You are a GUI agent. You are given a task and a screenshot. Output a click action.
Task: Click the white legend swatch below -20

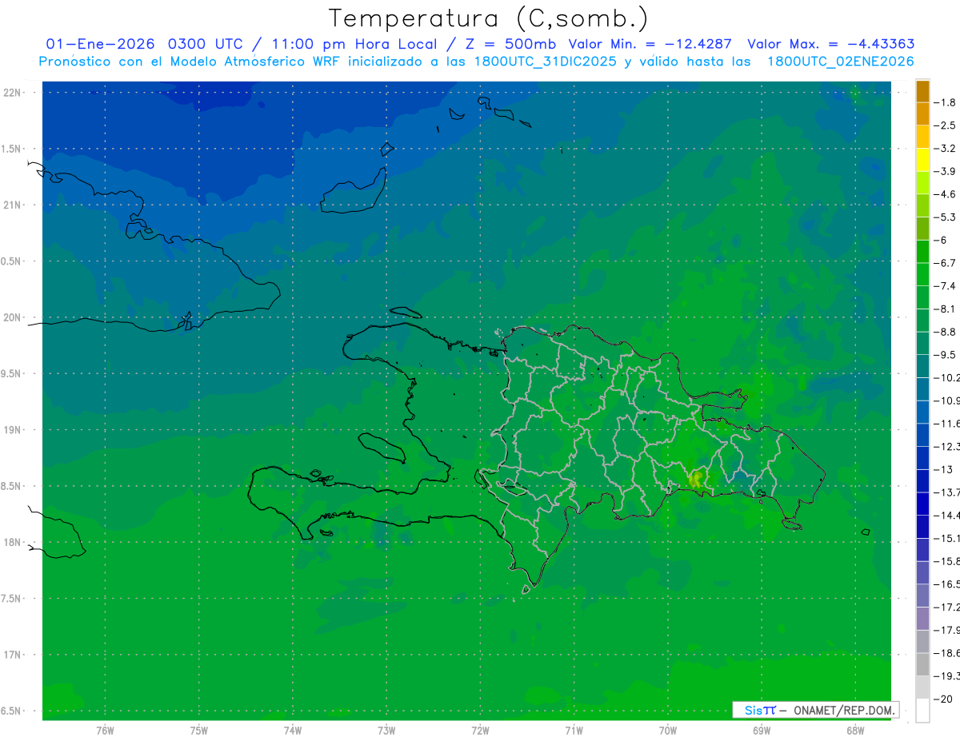pyautogui.click(x=922, y=710)
